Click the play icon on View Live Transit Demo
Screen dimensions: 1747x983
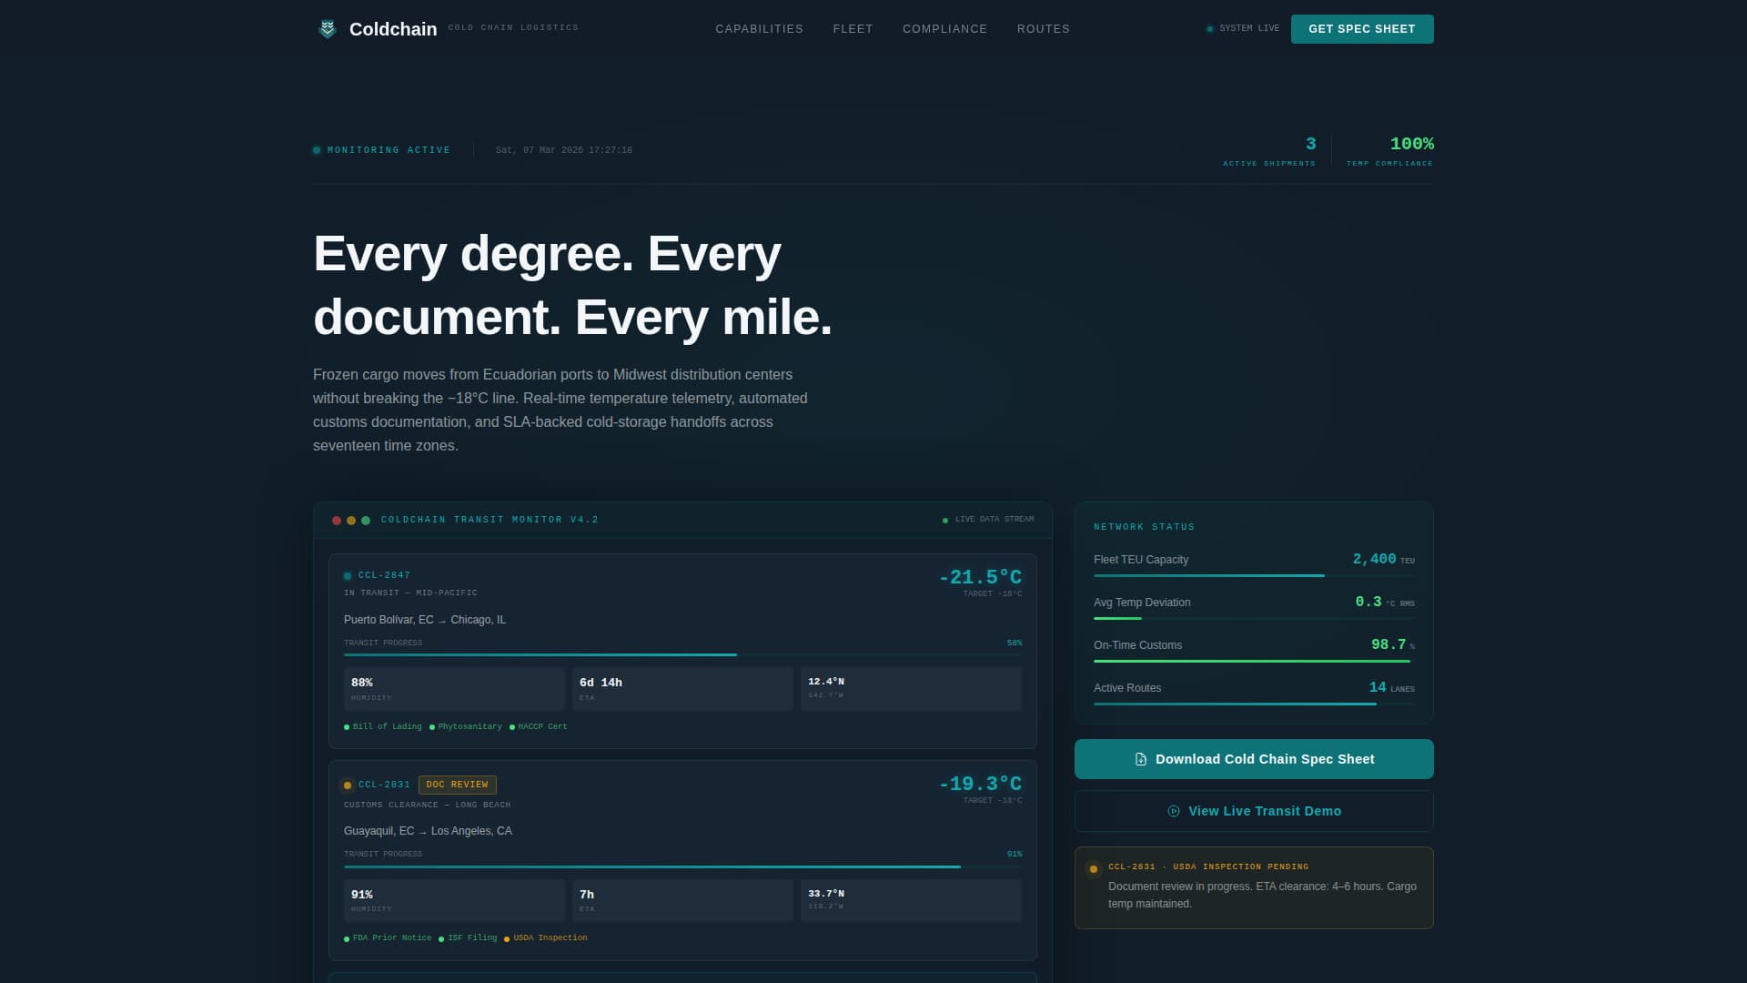[x=1174, y=811]
